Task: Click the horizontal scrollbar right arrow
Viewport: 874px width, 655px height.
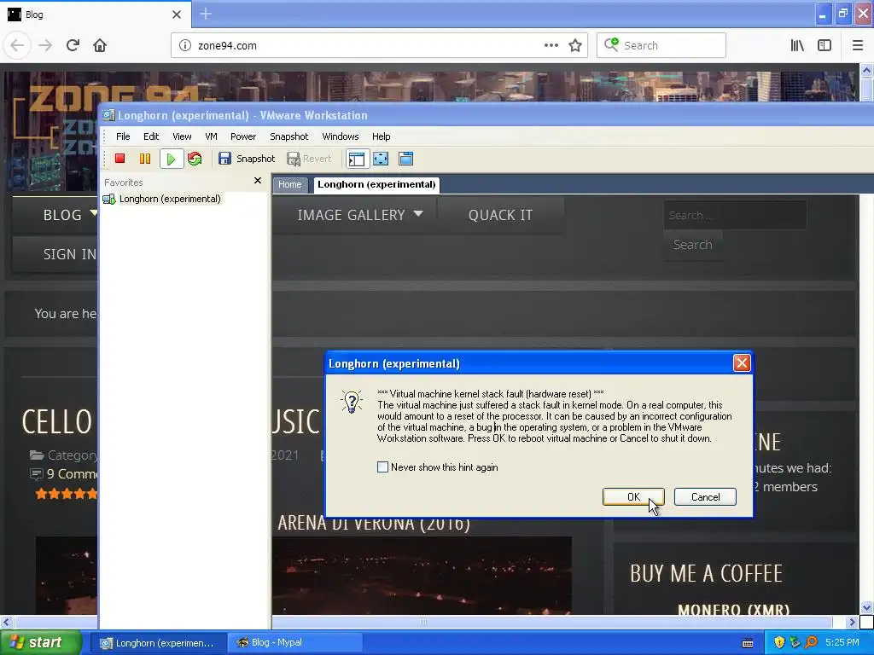Action: click(852, 622)
